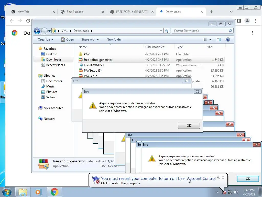Select the Videos library
The width and height of the screenshot is (262, 197).
[48, 97]
